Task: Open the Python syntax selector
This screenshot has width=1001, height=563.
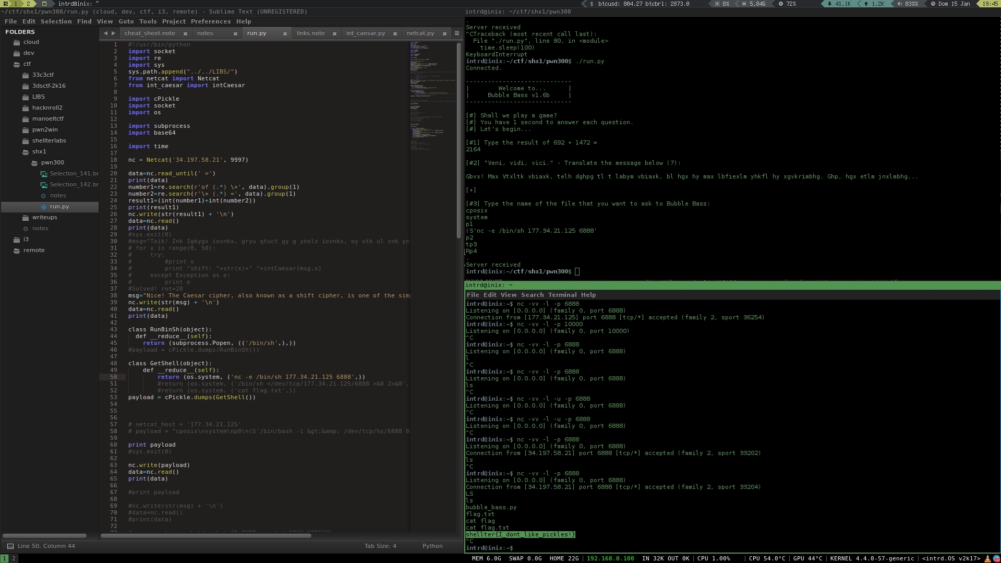Action: pos(432,546)
